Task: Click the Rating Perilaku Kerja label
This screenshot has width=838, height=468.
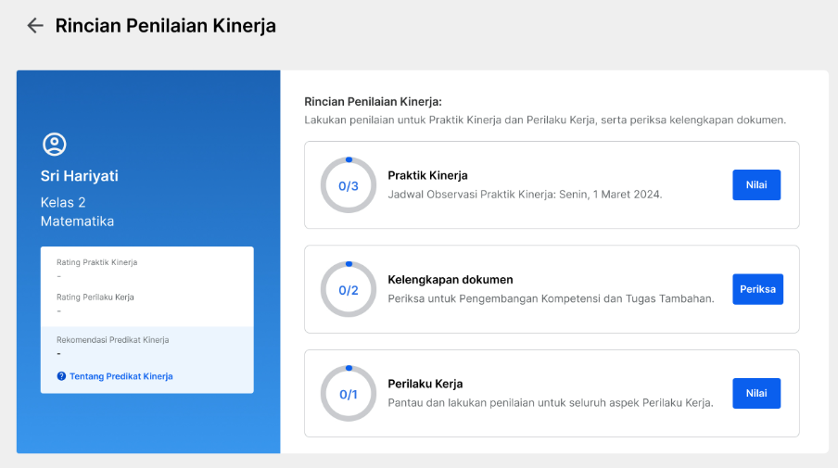Action: pyautogui.click(x=95, y=297)
